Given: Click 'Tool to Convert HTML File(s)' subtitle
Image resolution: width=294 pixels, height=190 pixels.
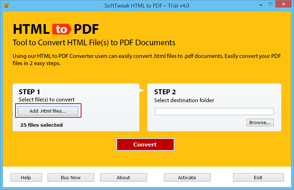Looking at the screenshot, I should [x=94, y=43].
